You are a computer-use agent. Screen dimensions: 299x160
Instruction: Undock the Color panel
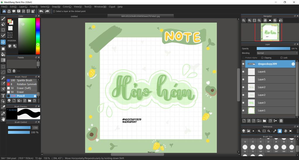pyautogui.click(x=36, y=16)
